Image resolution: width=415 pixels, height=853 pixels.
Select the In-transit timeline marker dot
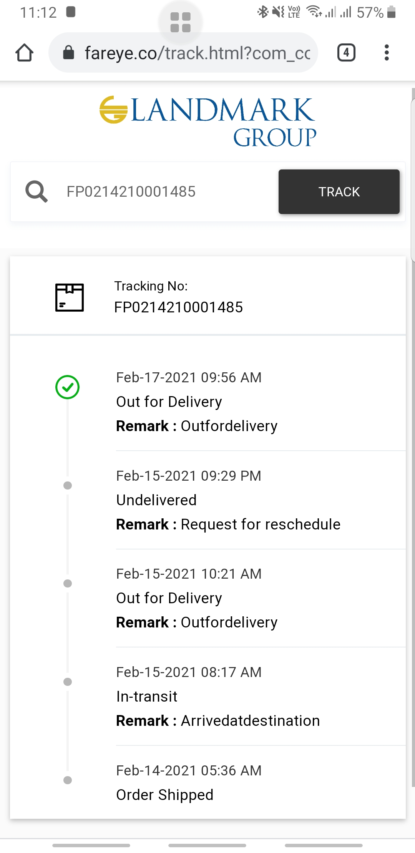click(68, 682)
